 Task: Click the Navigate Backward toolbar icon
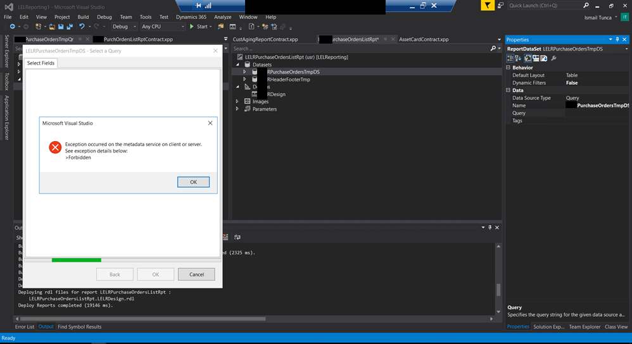12,27
